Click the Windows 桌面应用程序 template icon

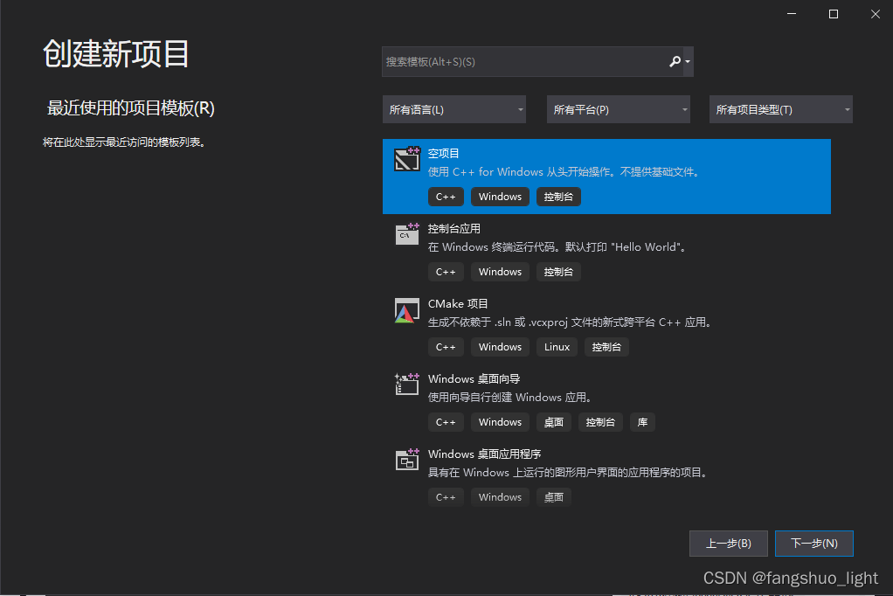pos(406,460)
